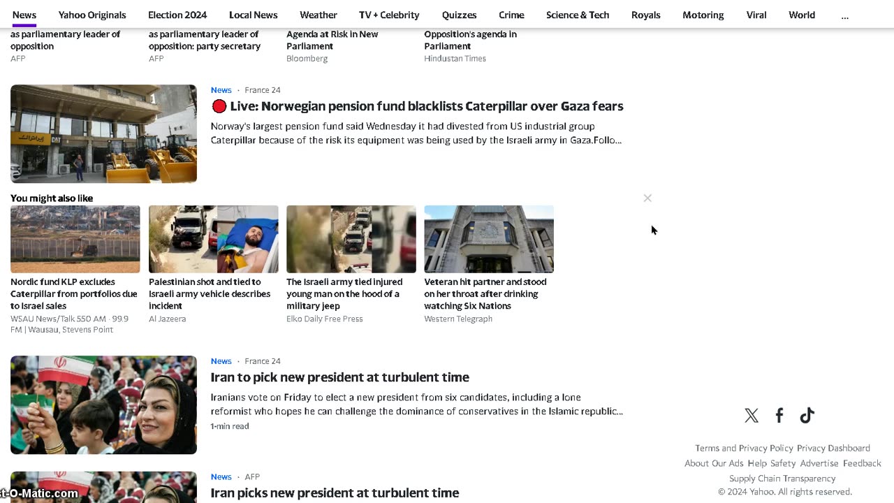894x503 pixels.
Task: Open X (Twitter) social icon
Action: (752, 416)
